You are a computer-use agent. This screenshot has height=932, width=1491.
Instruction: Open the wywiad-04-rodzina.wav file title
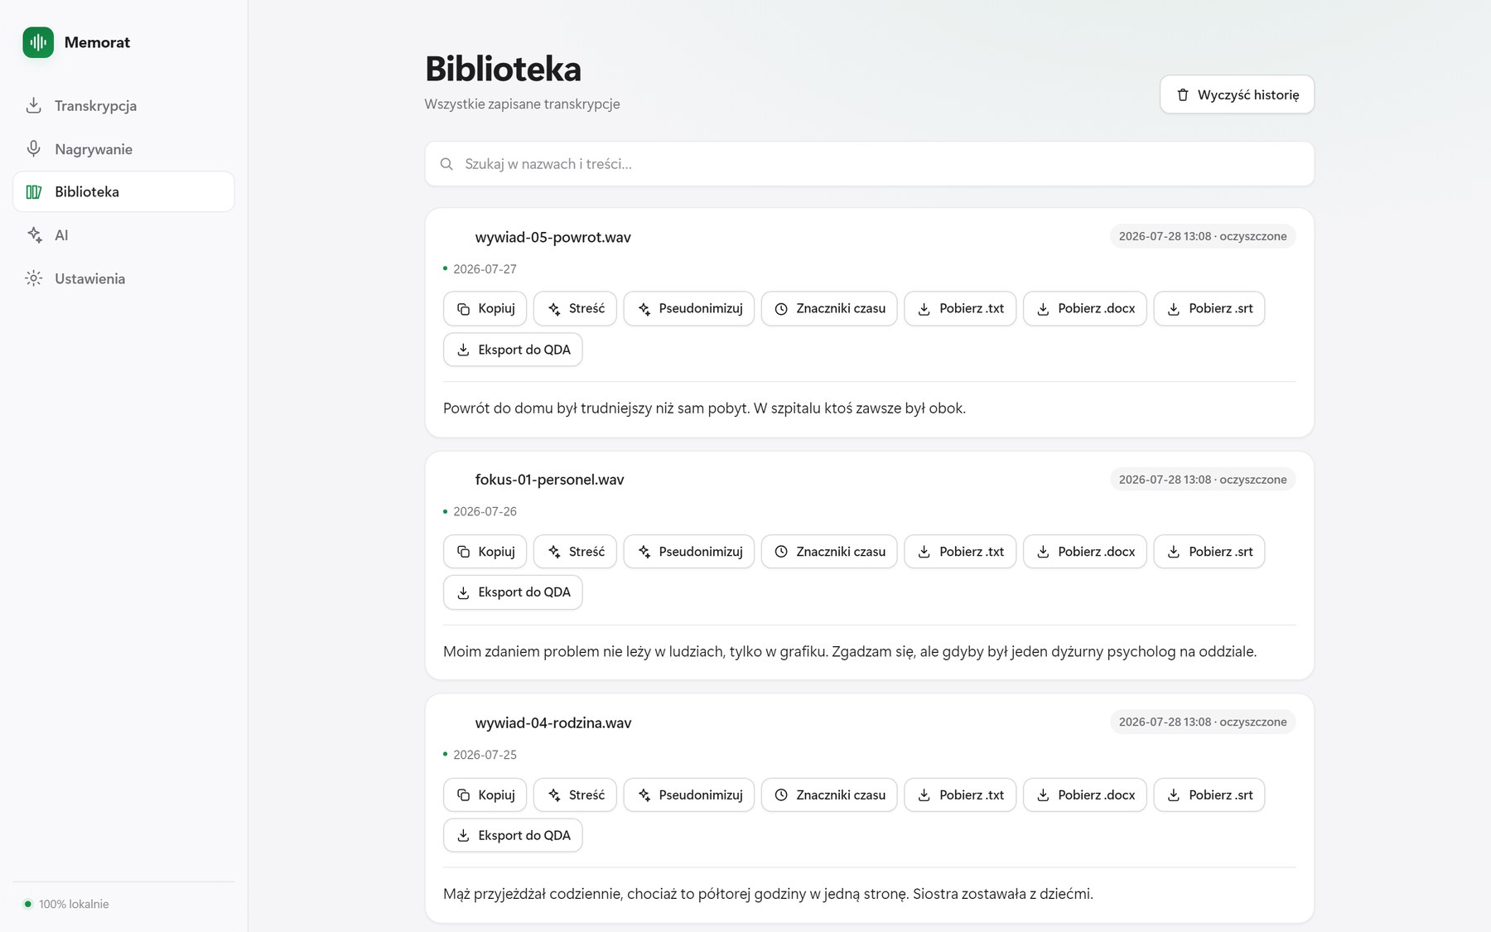(553, 722)
